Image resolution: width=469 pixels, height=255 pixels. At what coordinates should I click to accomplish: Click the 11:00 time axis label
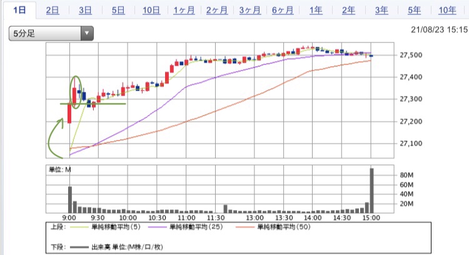(186, 217)
